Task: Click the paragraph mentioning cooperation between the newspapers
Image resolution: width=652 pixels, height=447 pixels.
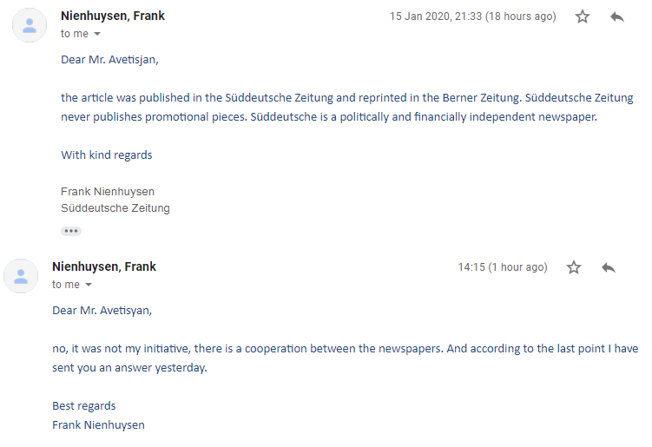Action: click(346, 358)
